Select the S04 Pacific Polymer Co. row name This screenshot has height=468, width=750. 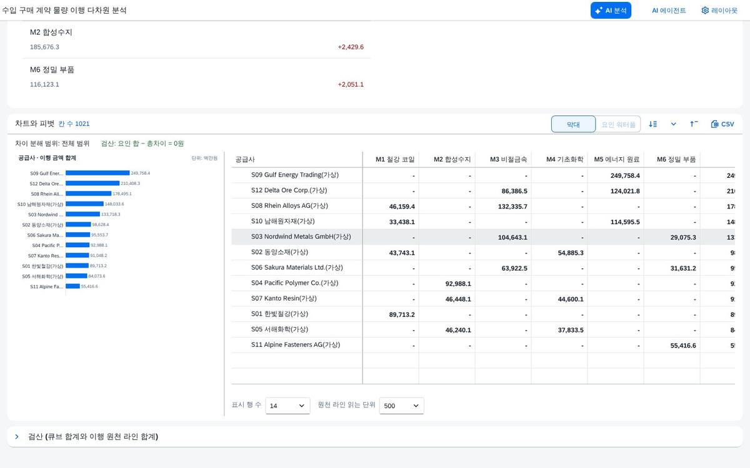[x=295, y=283]
